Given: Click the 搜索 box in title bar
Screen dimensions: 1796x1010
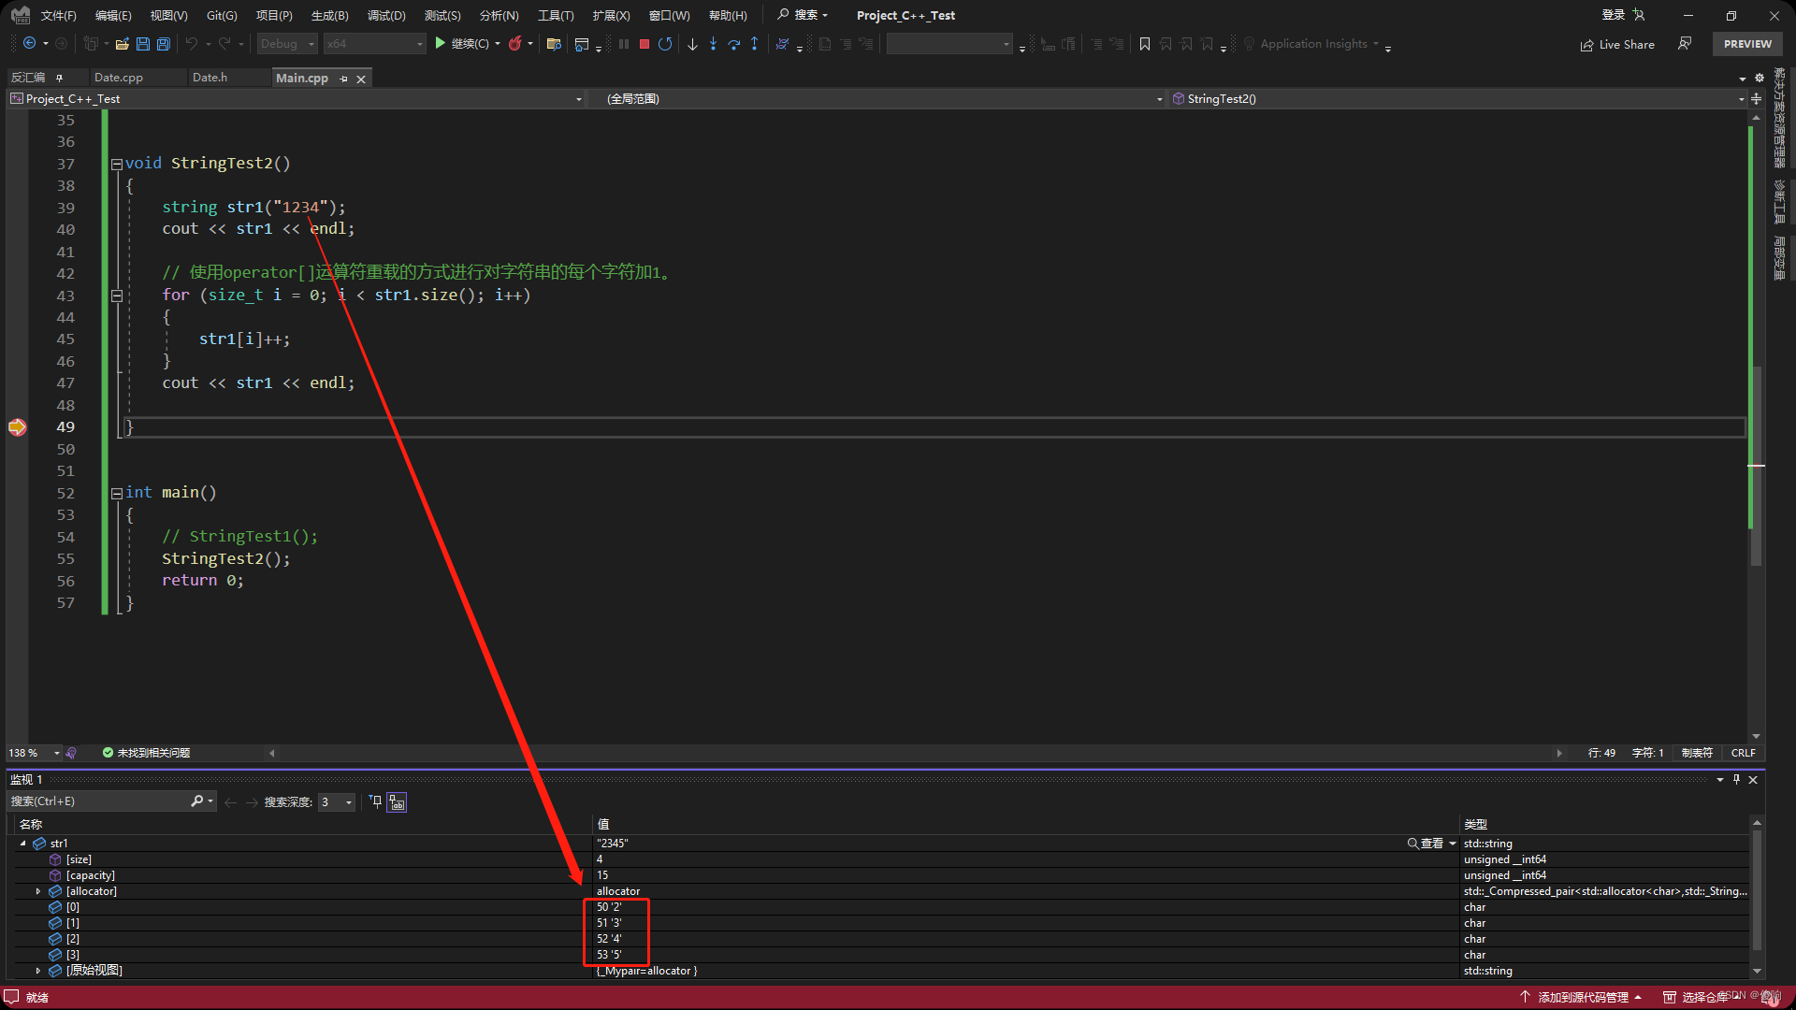Looking at the screenshot, I should click(x=804, y=15).
